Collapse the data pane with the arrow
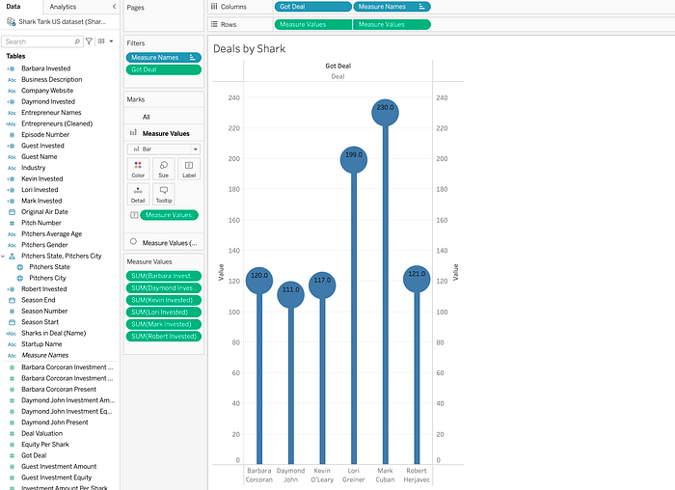This screenshot has height=490, width=675. click(114, 7)
